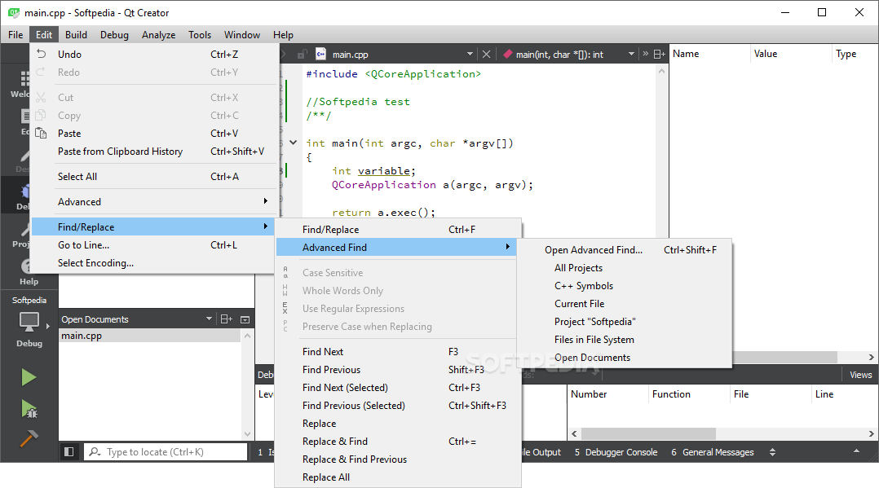The height and width of the screenshot is (488, 879).
Task: Expand the Find/Replace submenu in Edit
Action: [155, 226]
